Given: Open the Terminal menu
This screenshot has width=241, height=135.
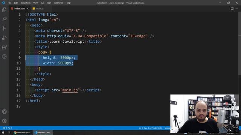Looking at the screenshot, I should point(58,3).
